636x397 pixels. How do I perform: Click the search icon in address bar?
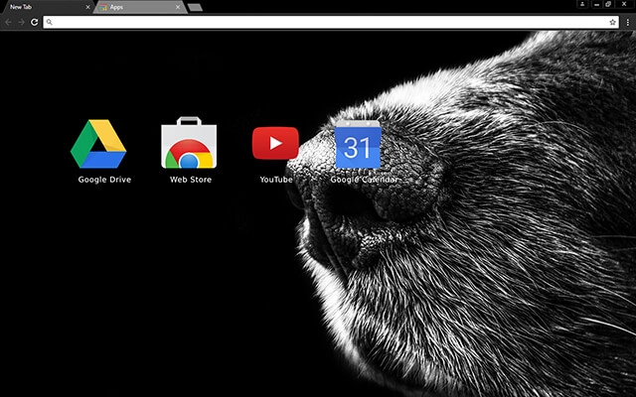(50, 22)
